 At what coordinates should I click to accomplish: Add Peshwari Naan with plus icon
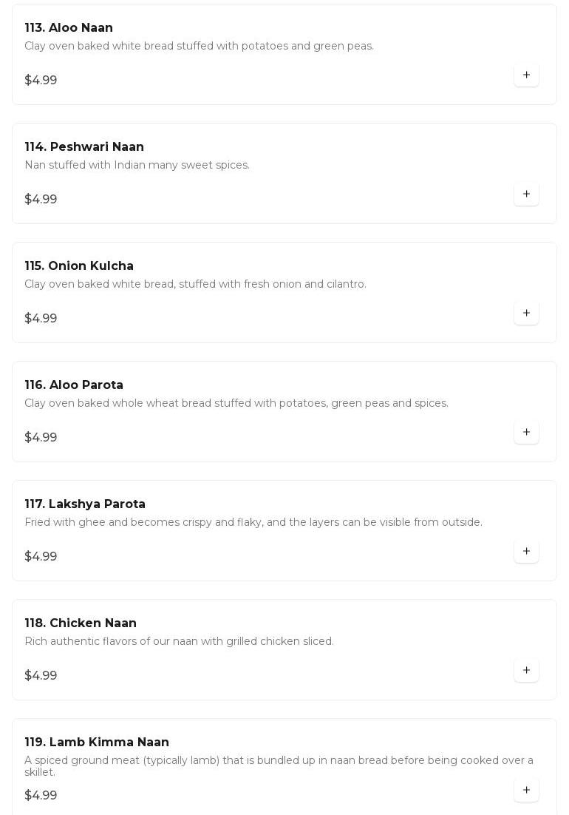coord(526,194)
